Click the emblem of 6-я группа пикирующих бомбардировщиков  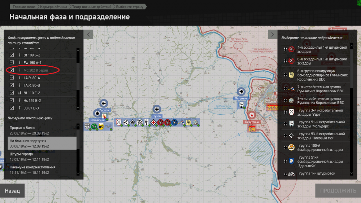[x=291, y=75]
